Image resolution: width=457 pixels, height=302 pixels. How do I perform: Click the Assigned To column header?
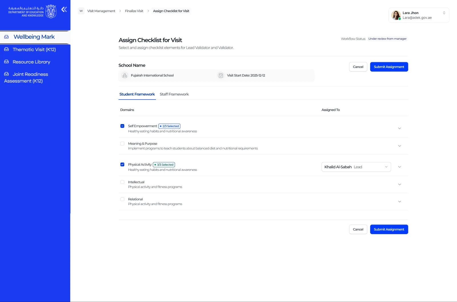coord(331,110)
